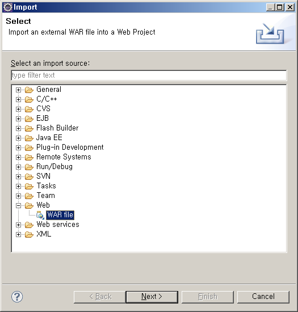Click the help question mark icon
The image size is (298, 312).
(x=17, y=297)
